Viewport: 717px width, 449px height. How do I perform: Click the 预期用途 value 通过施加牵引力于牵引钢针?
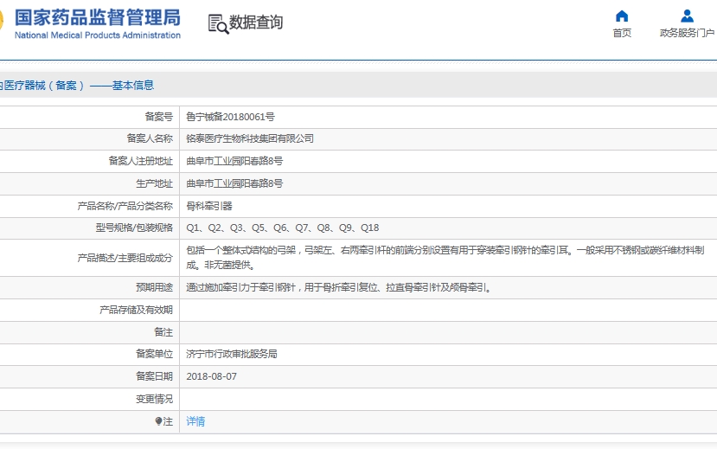coord(339,287)
